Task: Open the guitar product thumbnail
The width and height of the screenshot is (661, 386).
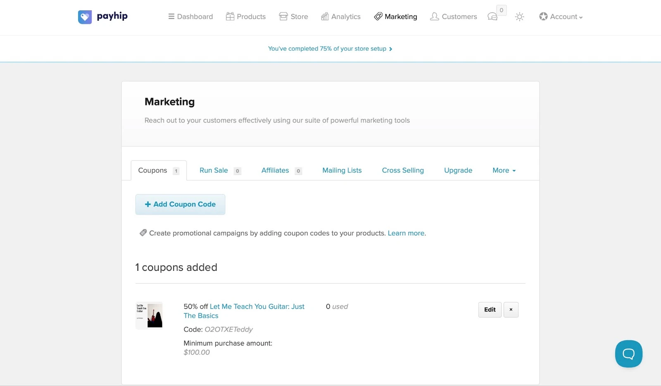Action: 149,315
